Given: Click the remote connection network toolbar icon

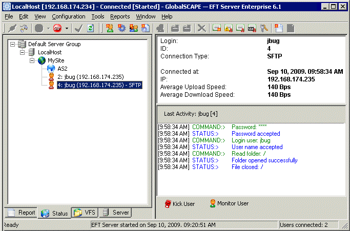Looking at the screenshot, I should tap(24, 28).
